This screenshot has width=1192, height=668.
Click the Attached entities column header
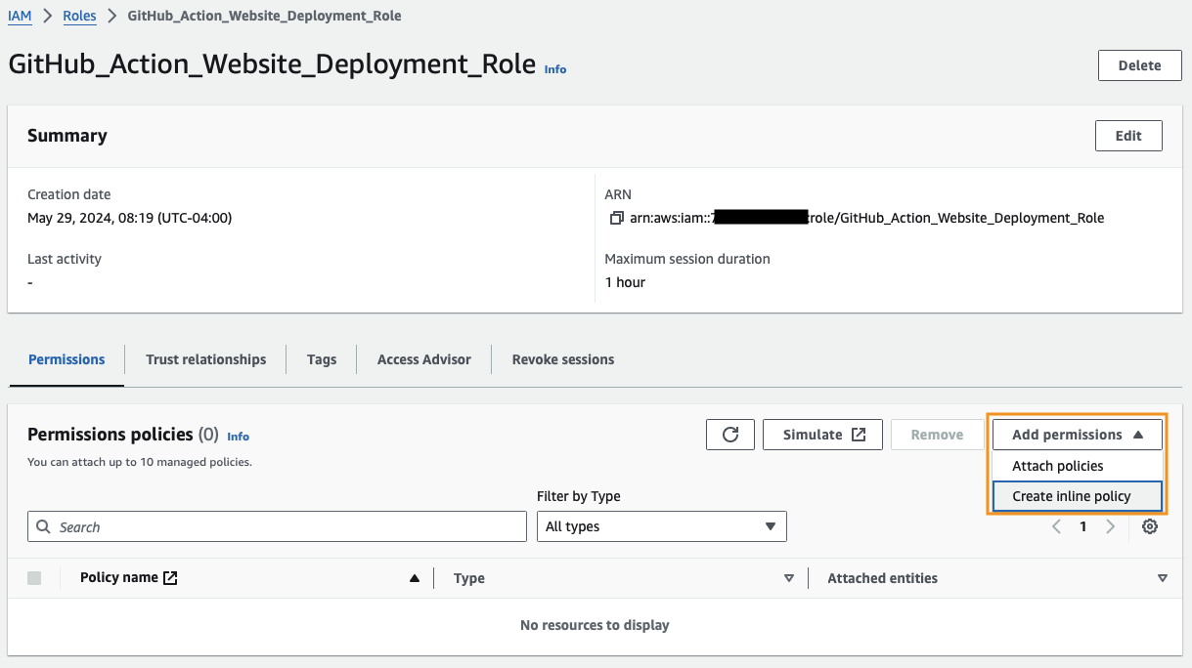pyautogui.click(x=883, y=578)
